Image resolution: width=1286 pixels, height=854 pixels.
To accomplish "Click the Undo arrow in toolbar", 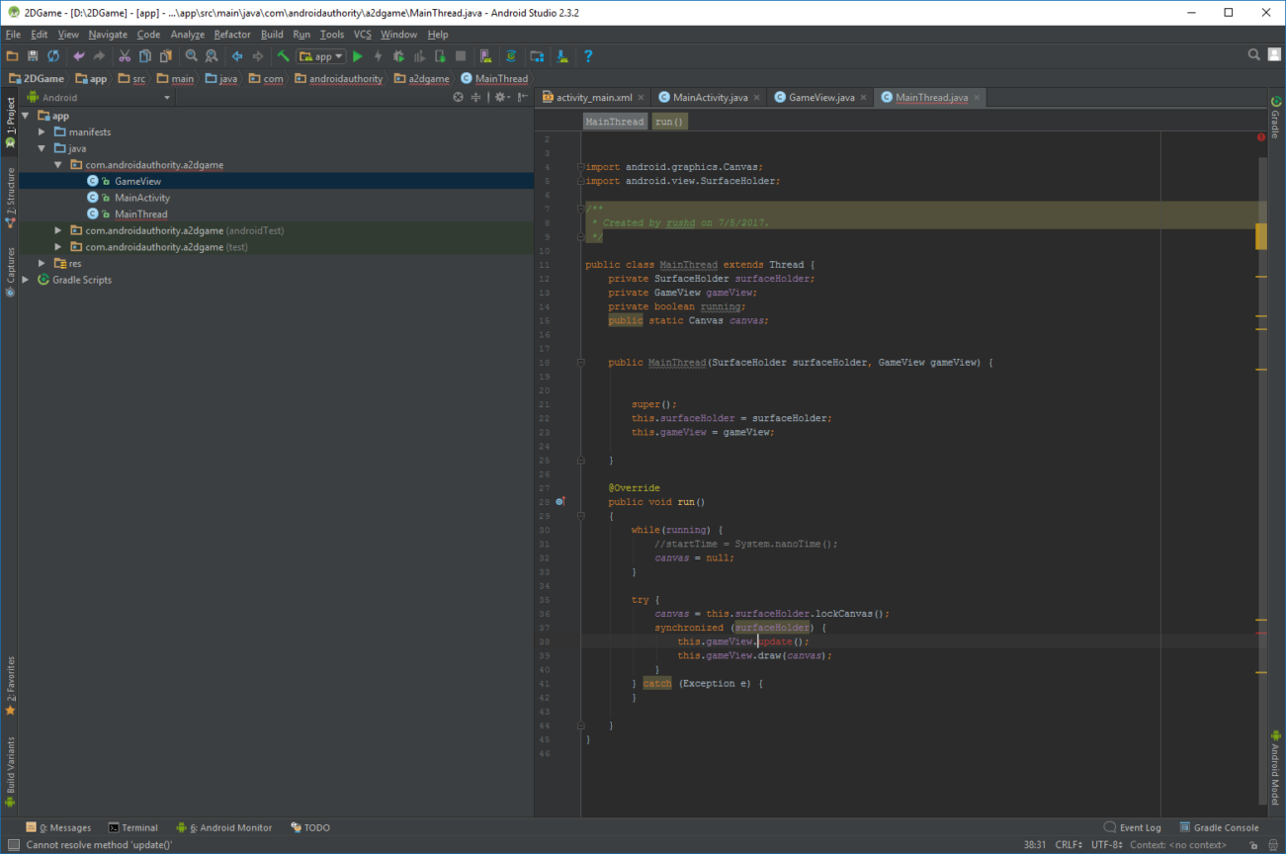I will pyautogui.click(x=79, y=56).
